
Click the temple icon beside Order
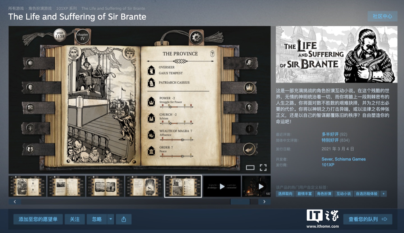(x=151, y=151)
